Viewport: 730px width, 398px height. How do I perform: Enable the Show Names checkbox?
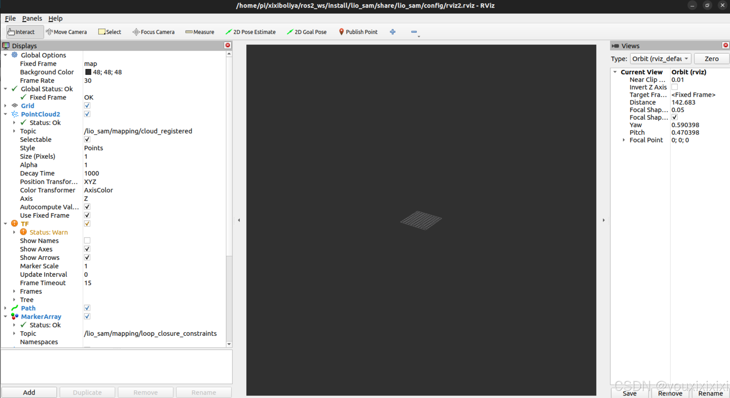[x=87, y=240]
